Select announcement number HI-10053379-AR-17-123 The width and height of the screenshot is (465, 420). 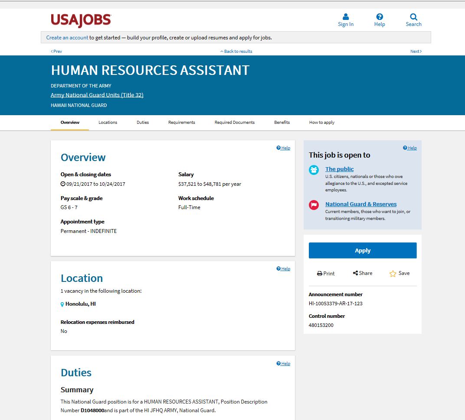335,304
